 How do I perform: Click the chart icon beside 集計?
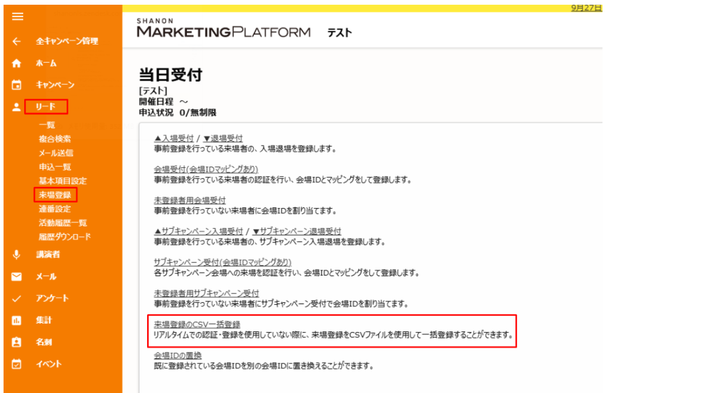point(17,321)
